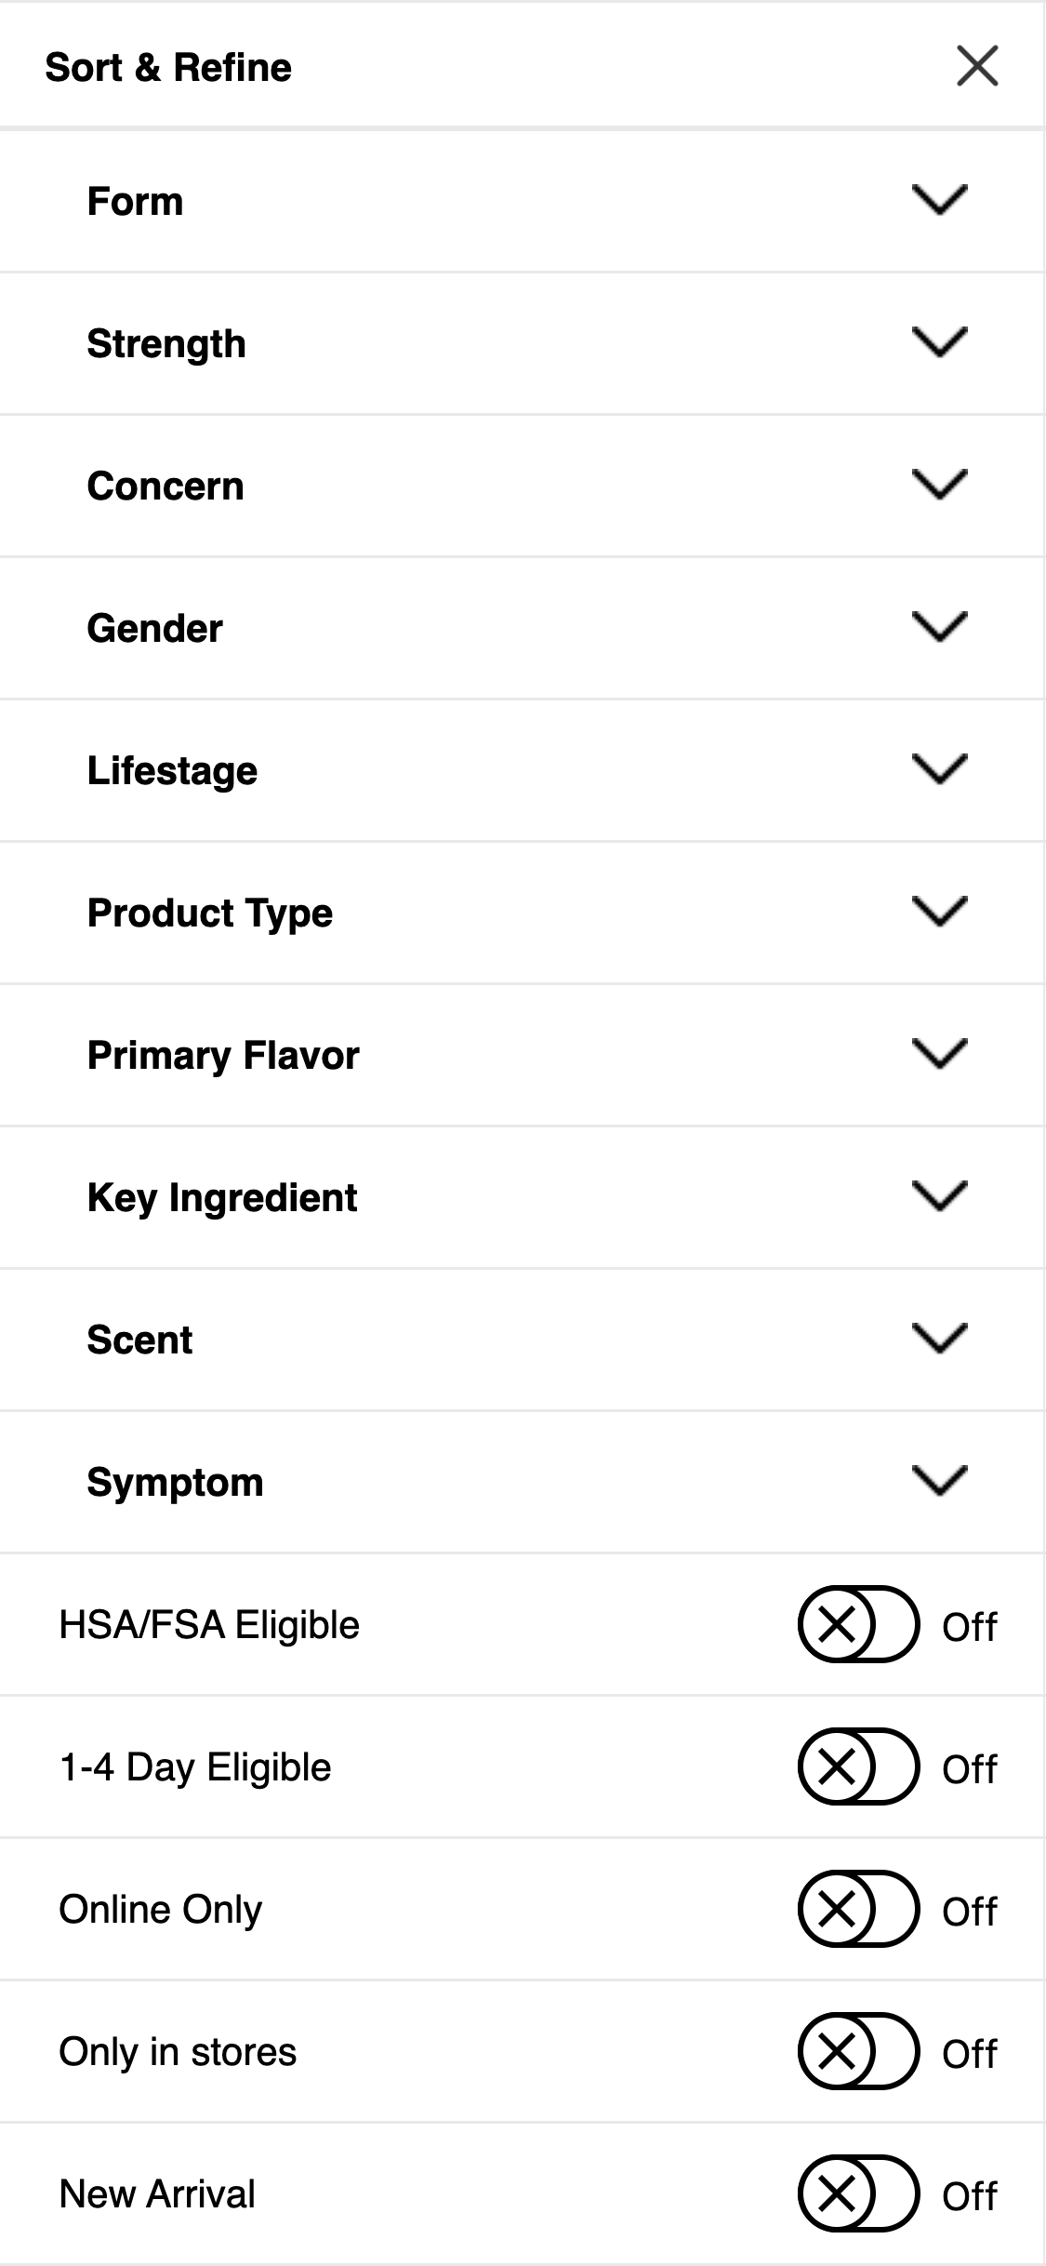Close the Sort & Refine panel
Viewport: 1046px width, 2266px height.
tap(979, 67)
